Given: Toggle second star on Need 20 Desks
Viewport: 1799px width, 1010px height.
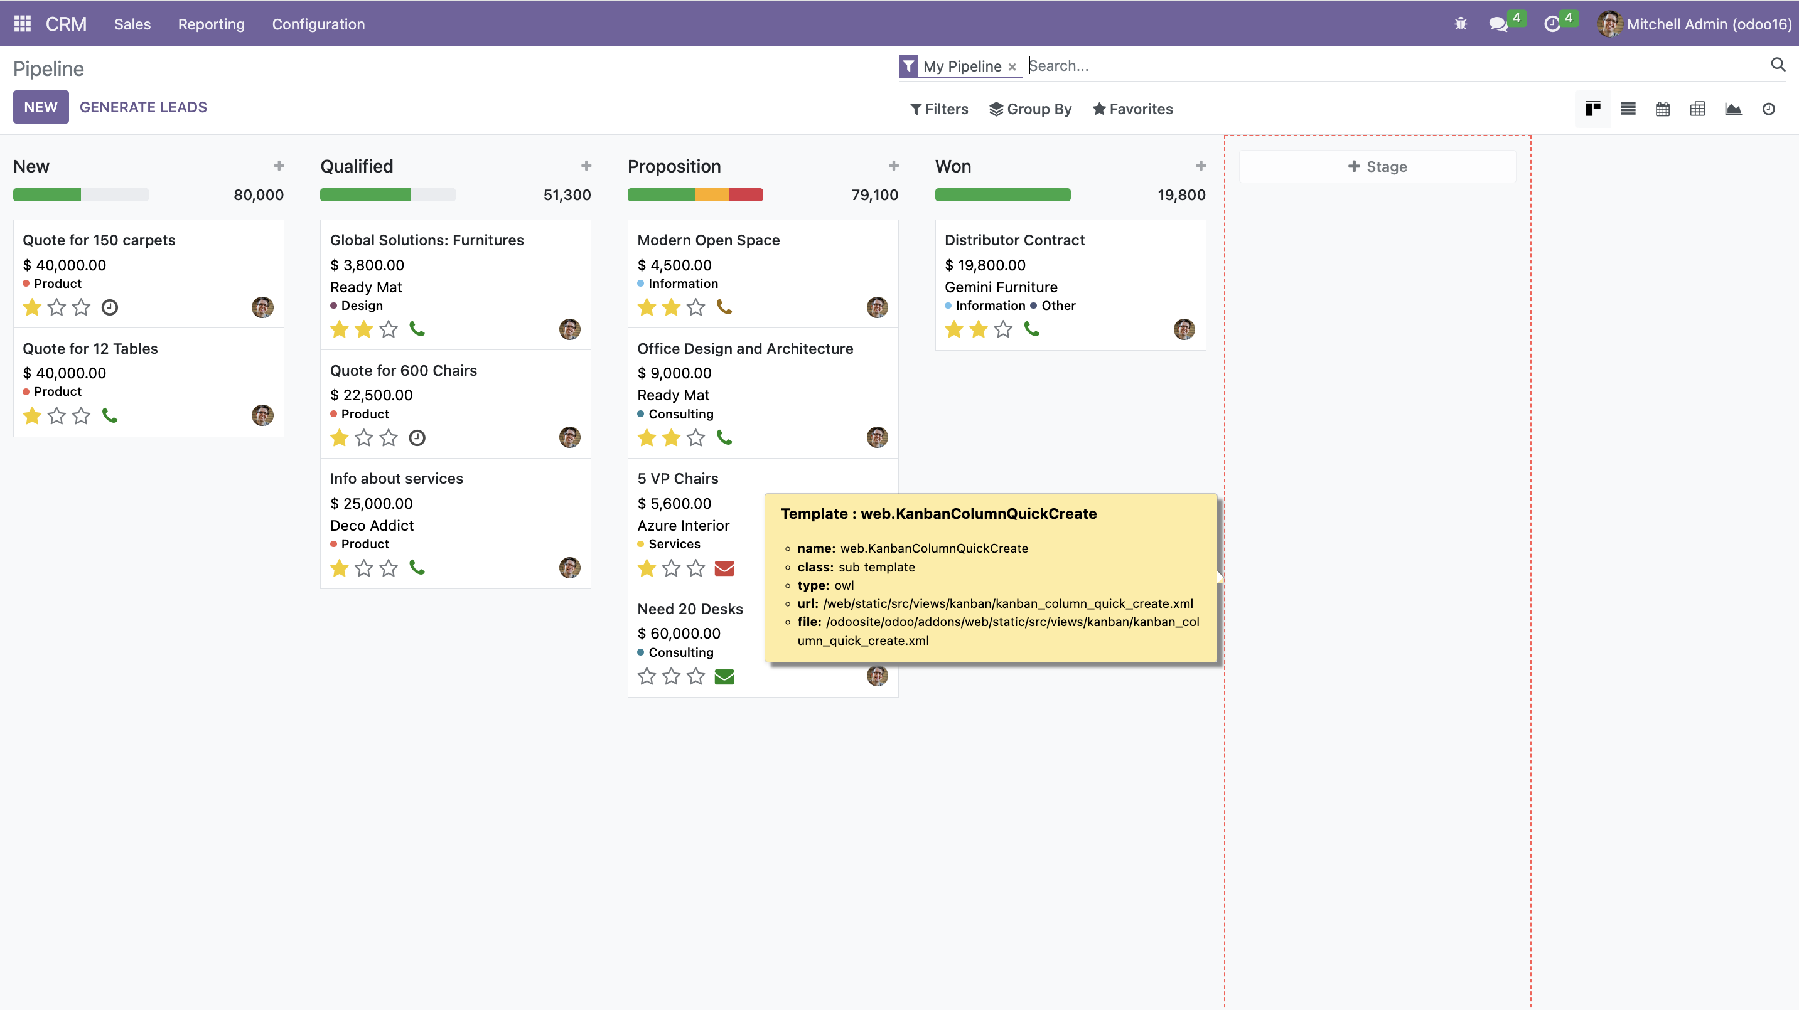Looking at the screenshot, I should click(x=671, y=676).
